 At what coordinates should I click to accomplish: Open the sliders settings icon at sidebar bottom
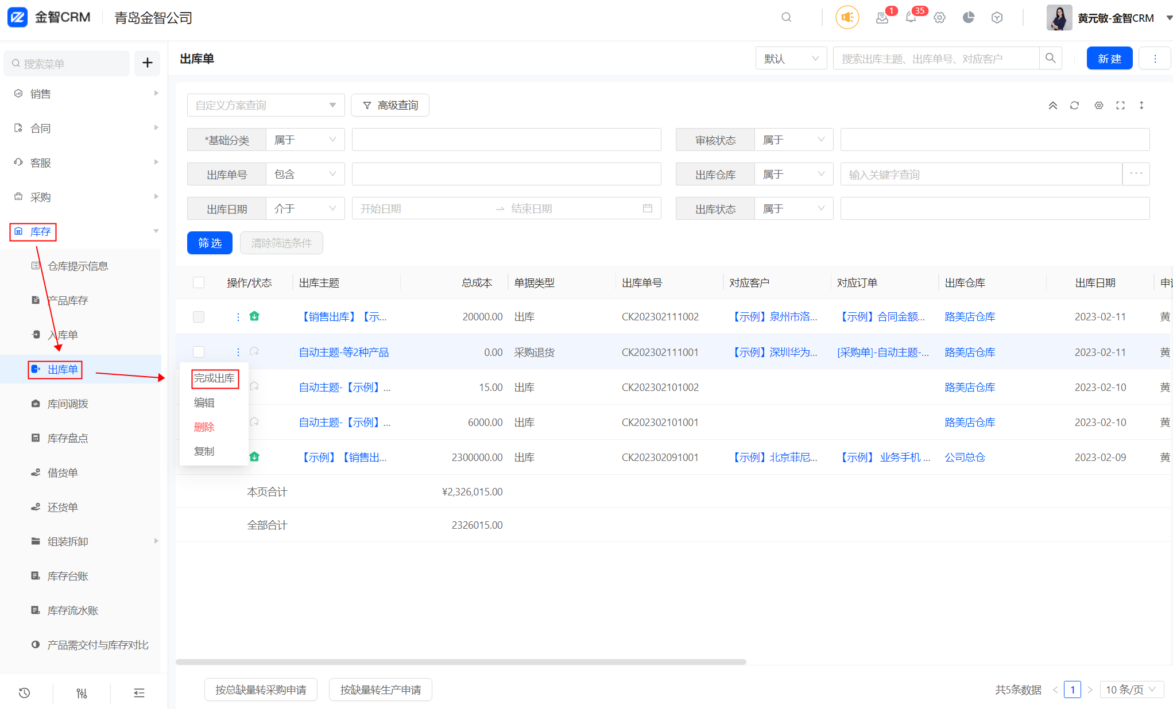tap(82, 693)
